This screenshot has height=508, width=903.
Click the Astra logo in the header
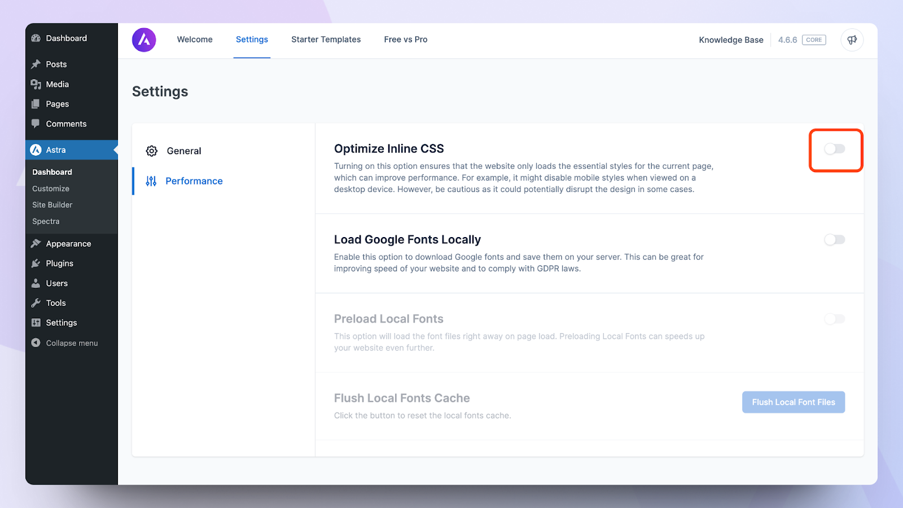144,40
